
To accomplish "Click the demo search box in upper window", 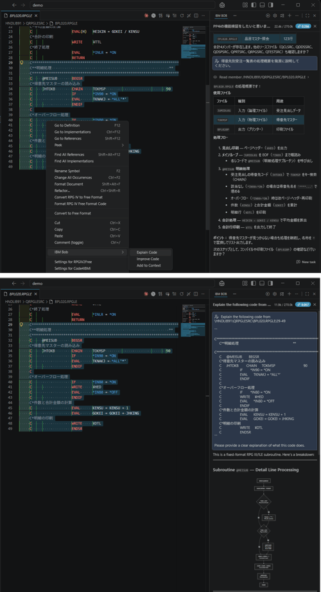I will 122,5.
